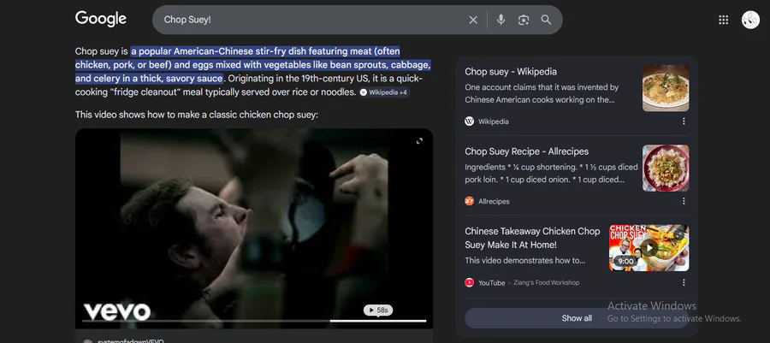Viewport: 770px width, 343px height.
Task: Click the Google logo
Action: [x=101, y=19]
